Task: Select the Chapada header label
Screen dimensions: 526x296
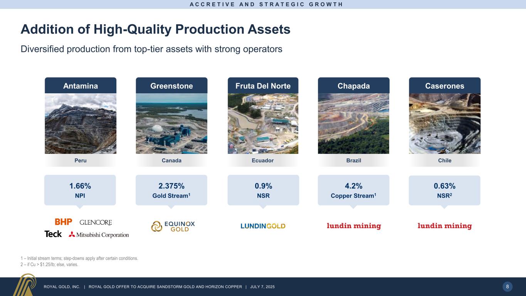Action: [x=354, y=86]
